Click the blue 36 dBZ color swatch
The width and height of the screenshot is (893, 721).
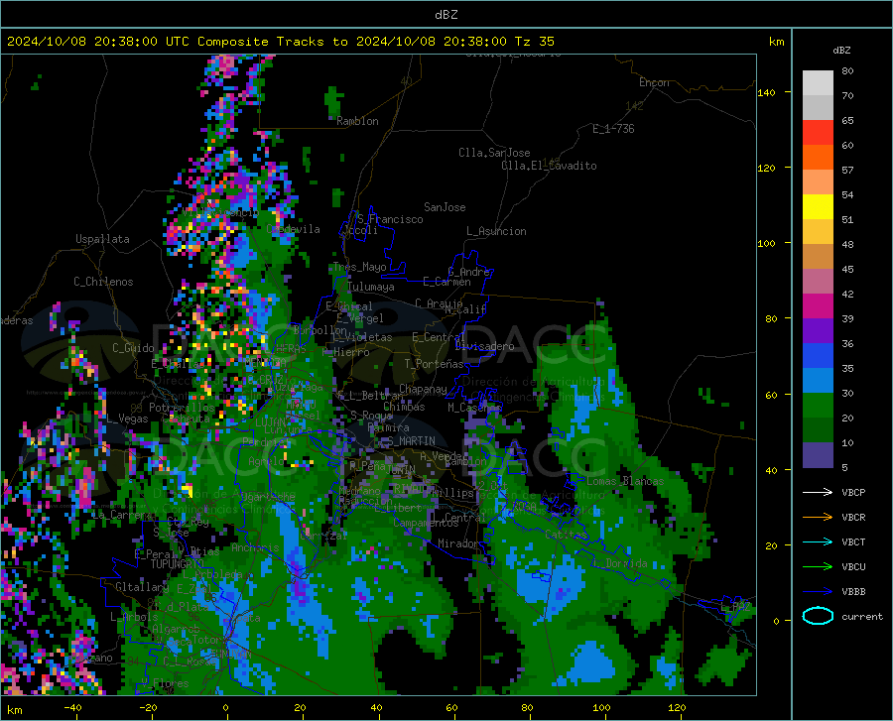[818, 356]
